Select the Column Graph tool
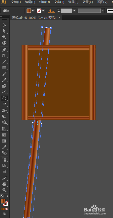The image size is (113, 218). point(4,166)
